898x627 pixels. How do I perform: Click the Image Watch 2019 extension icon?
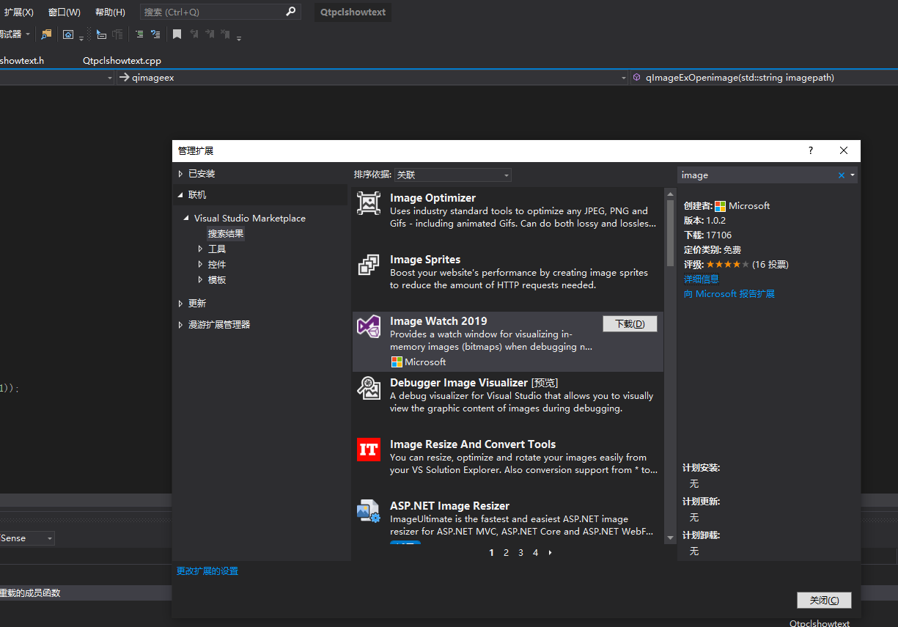pyautogui.click(x=369, y=326)
